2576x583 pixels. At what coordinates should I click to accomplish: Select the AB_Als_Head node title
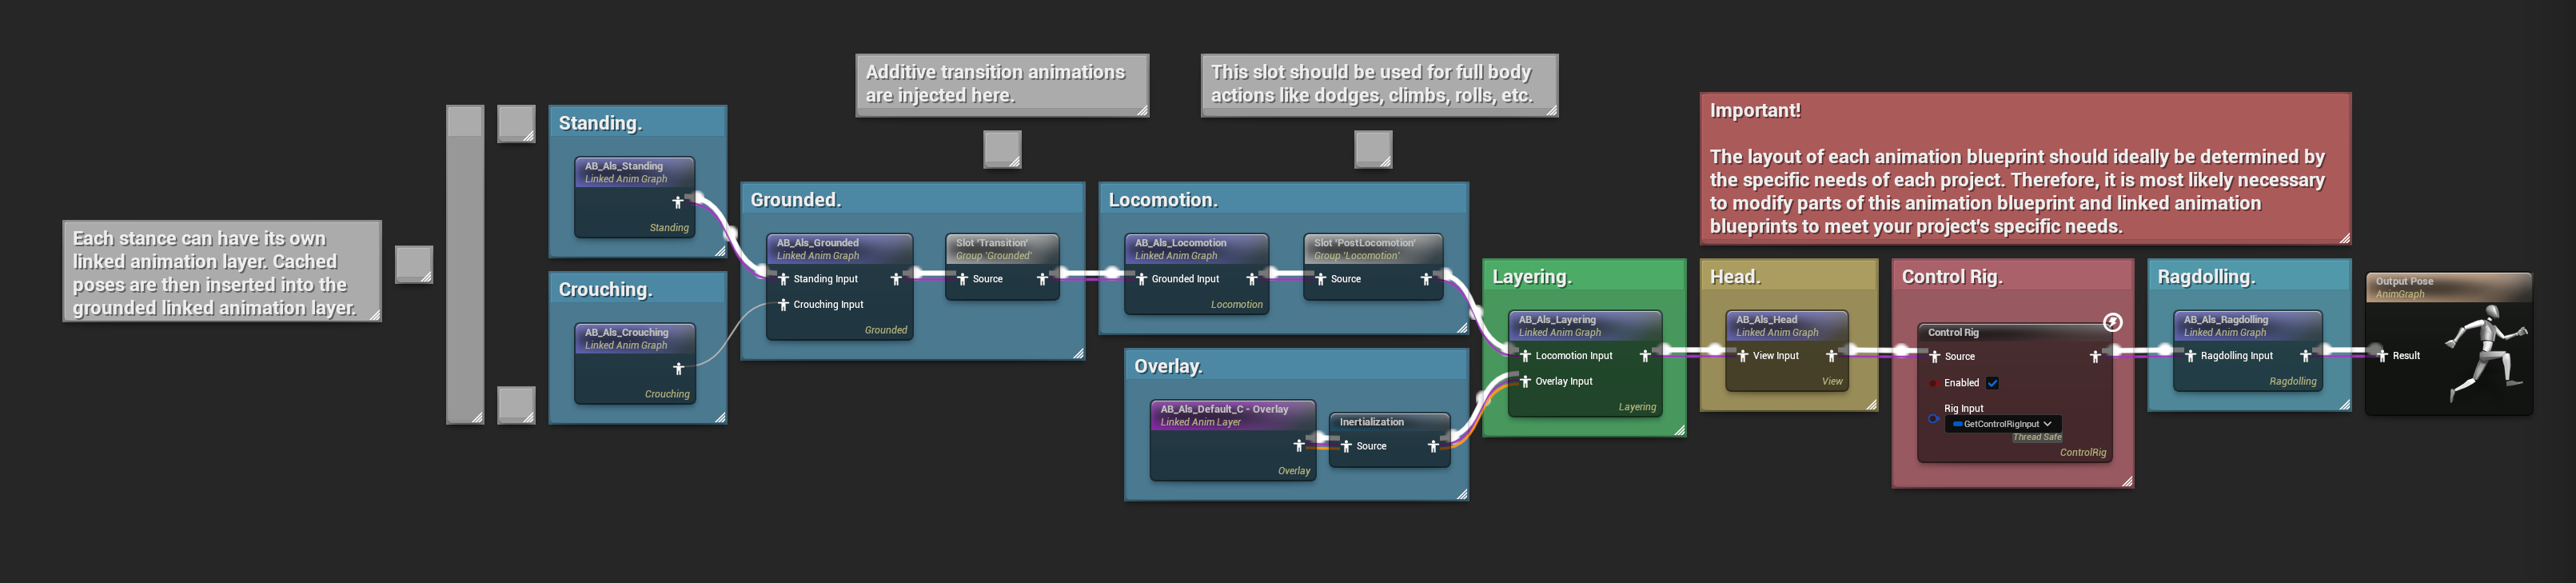(1767, 320)
